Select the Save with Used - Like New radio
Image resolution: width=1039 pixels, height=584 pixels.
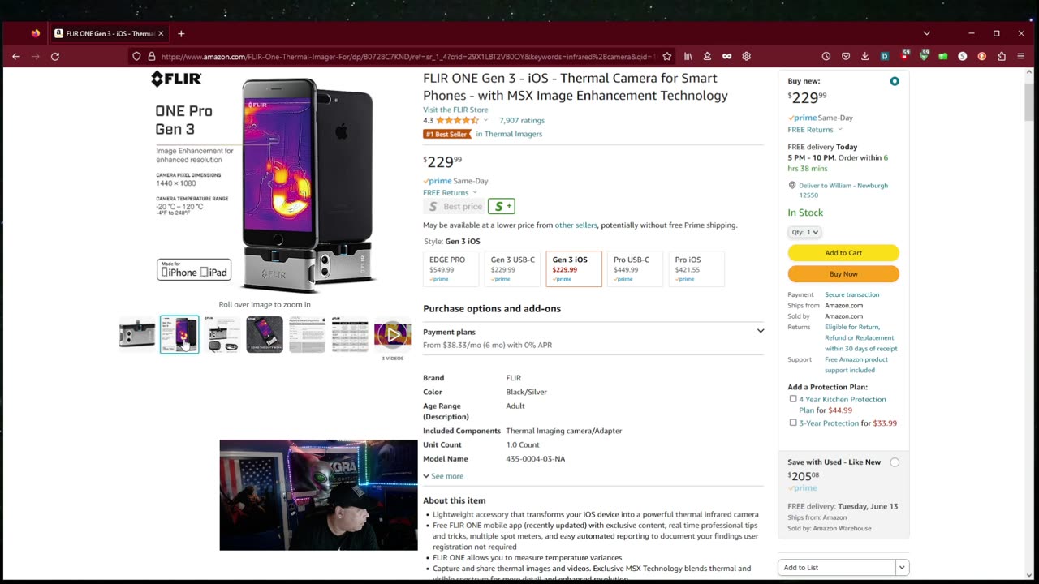895,462
